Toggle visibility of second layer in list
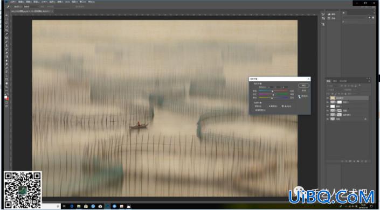The width and height of the screenshot is (380, 210). point(328,102)
